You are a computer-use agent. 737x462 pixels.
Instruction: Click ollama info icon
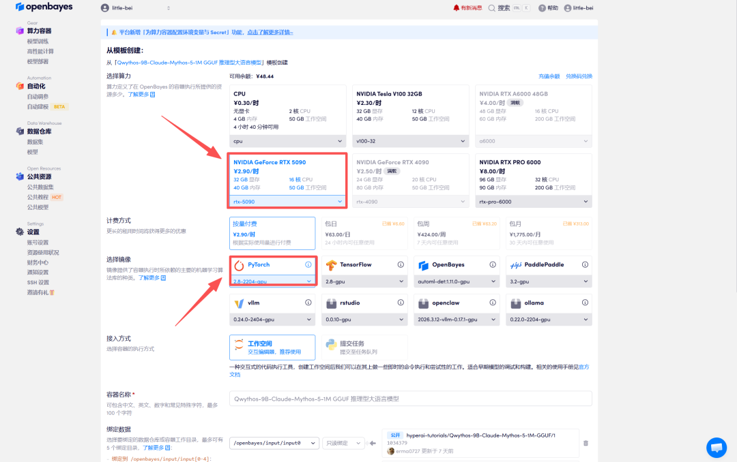tap(585, 303)
